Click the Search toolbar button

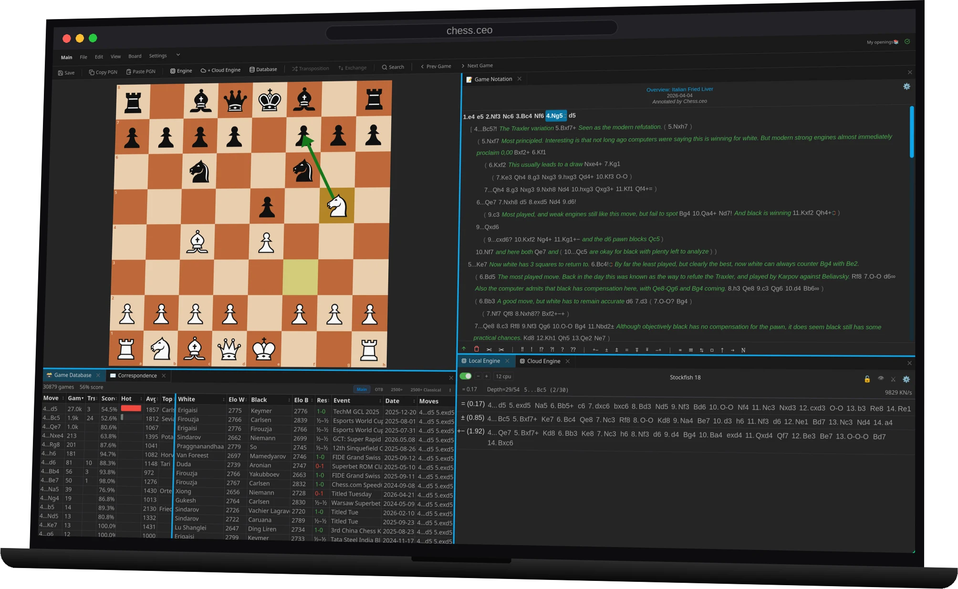tap(393, 67)
